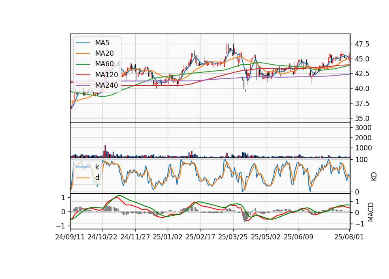This screenshot has width=389, height=279.
Task: Click the 24/10/22 date label
Action: [103, 237]
